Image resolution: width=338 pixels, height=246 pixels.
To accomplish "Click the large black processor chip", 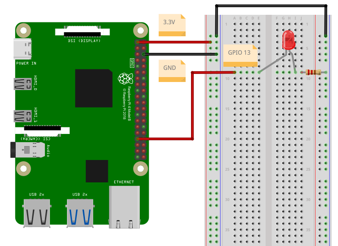I will point(94,88).
